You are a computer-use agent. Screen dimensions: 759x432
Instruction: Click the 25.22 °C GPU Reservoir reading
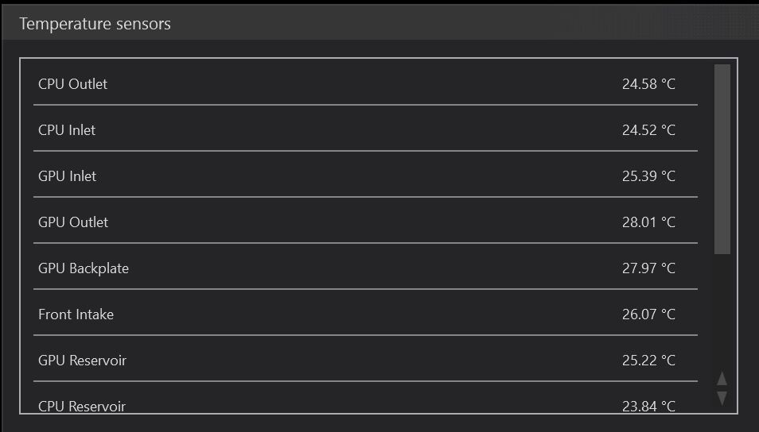(648, 361)
